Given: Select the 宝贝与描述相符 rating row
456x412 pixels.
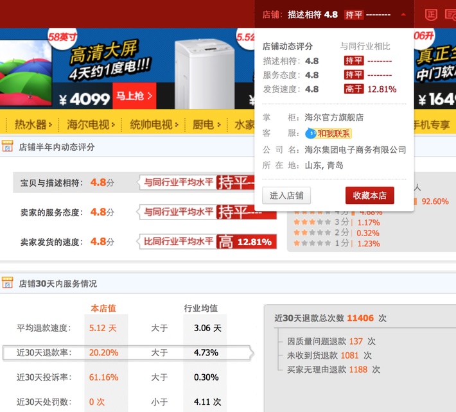Looking at the screenshot, I should tap(134, 182).
